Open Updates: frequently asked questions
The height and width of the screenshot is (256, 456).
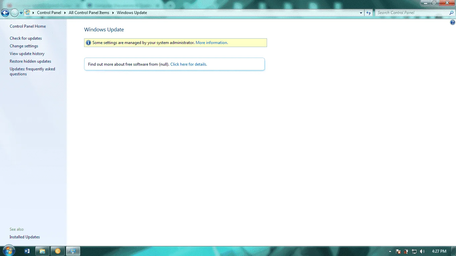(x=32, y=71)
